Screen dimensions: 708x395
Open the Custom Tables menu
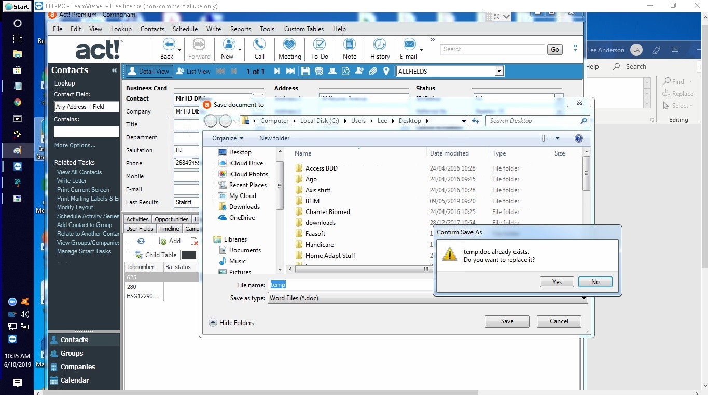(304, 29)
